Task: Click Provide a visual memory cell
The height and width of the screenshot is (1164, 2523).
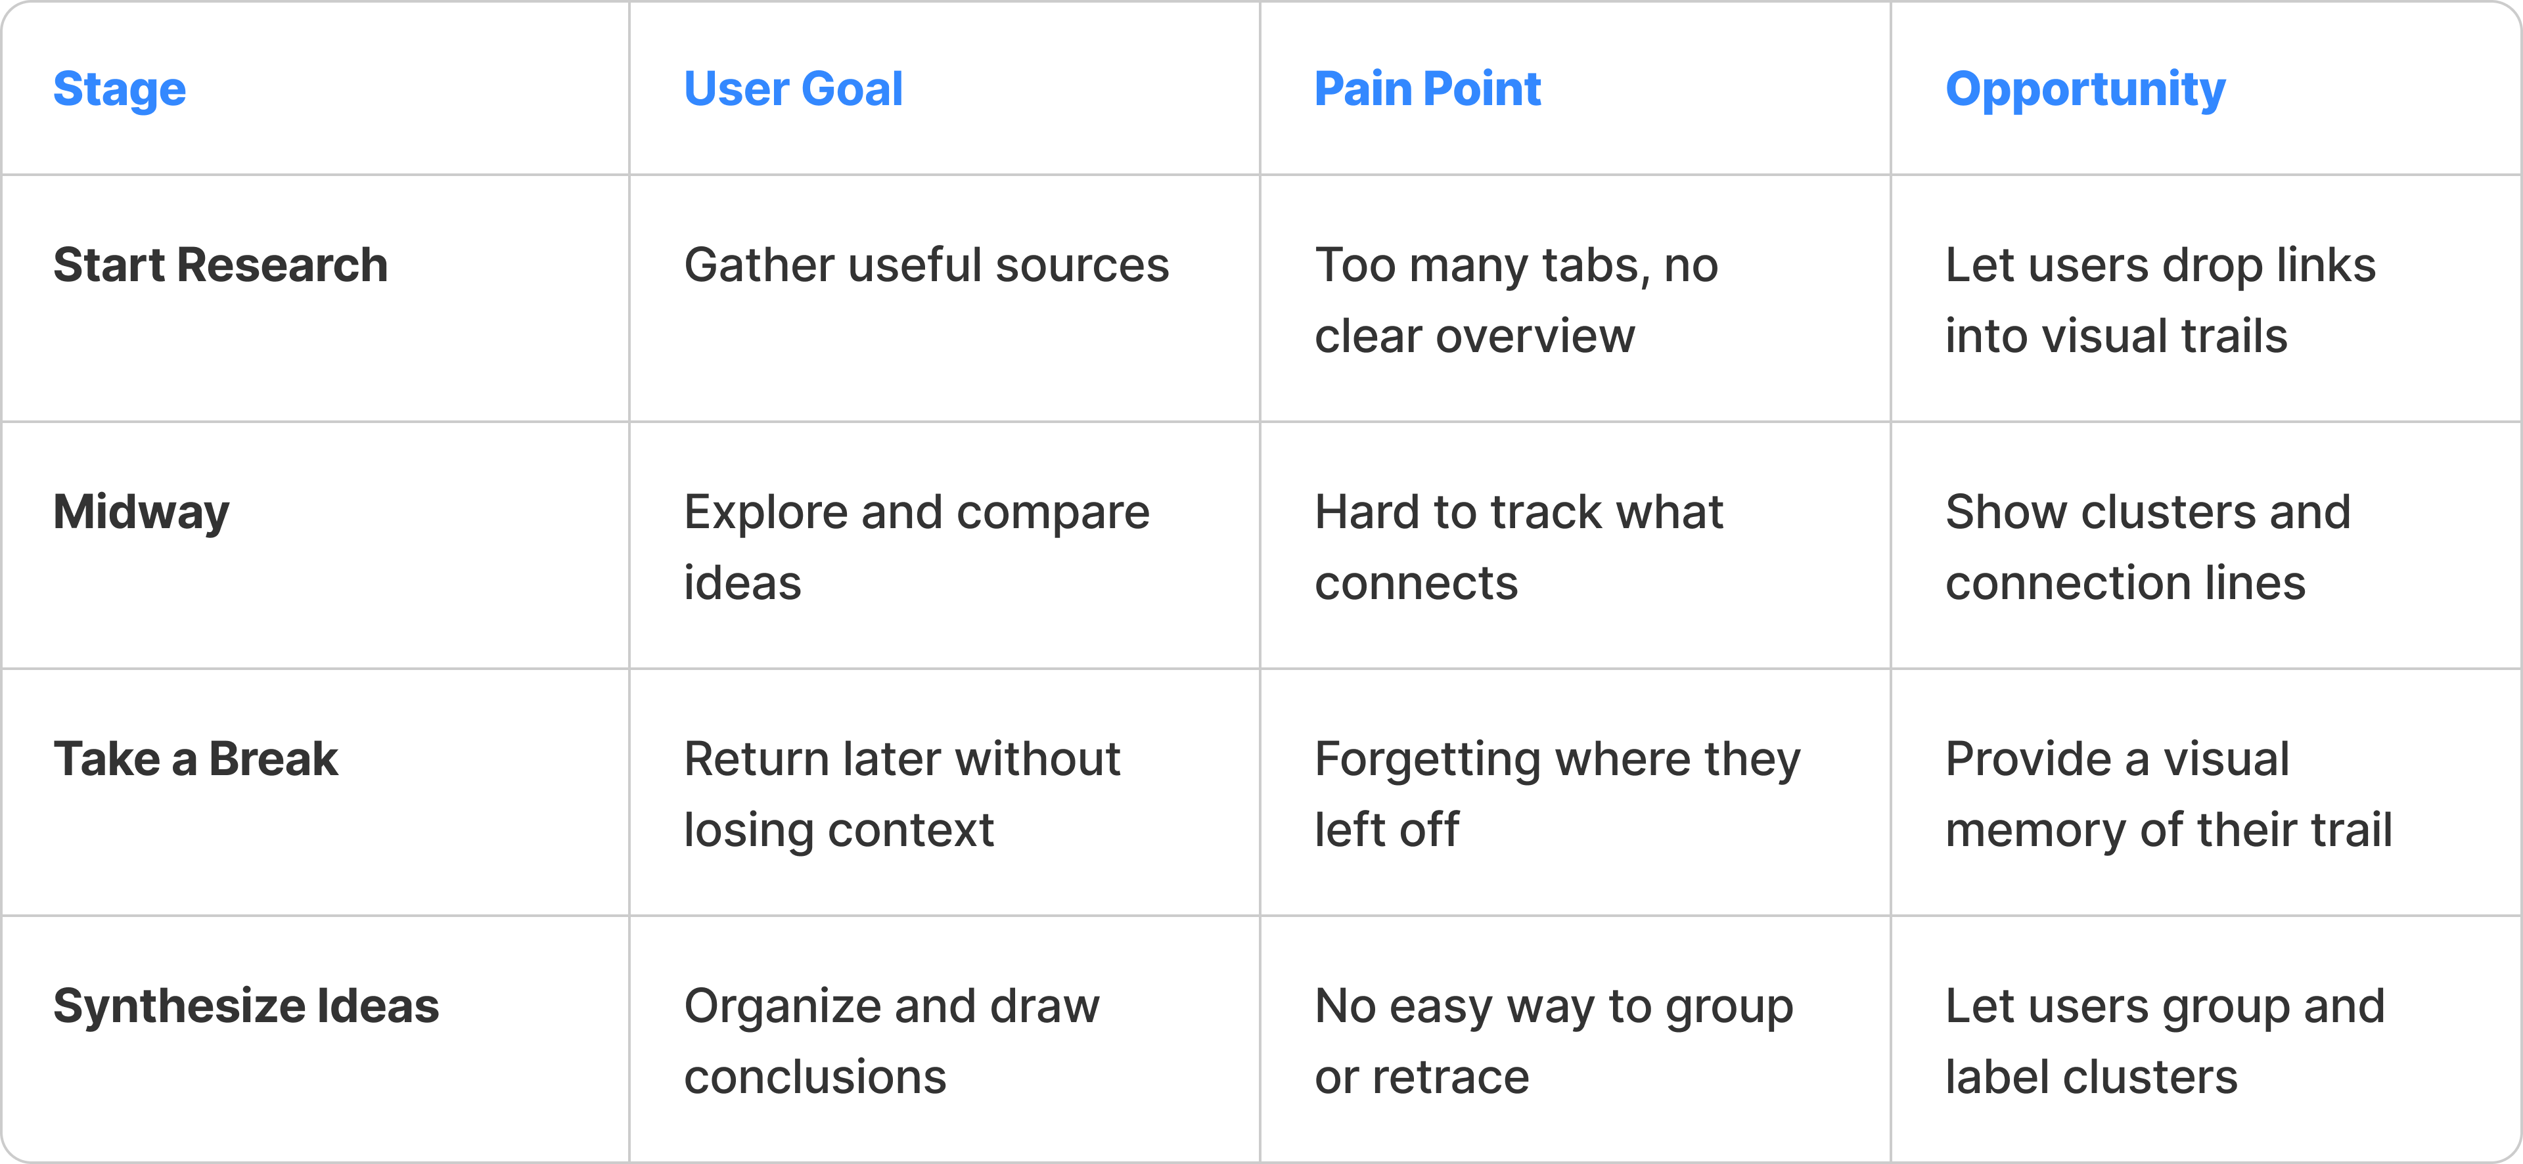Action: click(x=2168, y=793)
